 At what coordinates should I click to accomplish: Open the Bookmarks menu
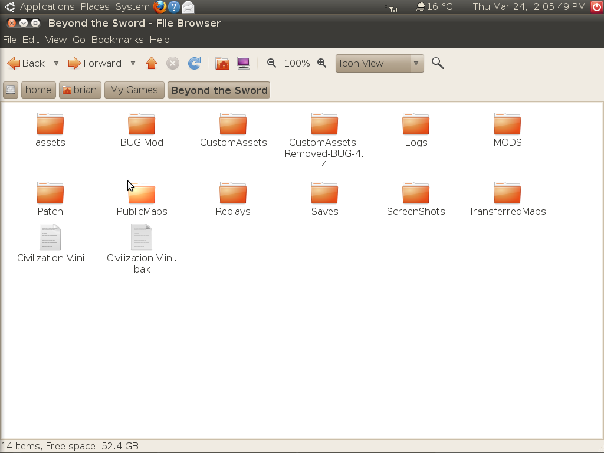tap(117, 40)
